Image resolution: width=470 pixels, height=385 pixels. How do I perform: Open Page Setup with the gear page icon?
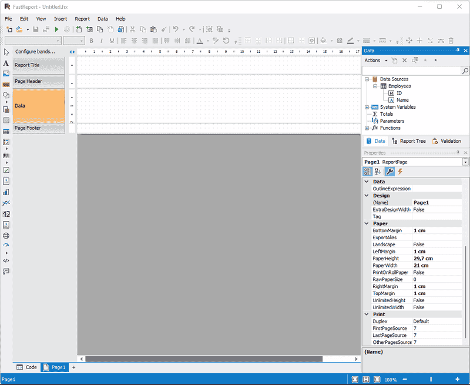point(121,29)
